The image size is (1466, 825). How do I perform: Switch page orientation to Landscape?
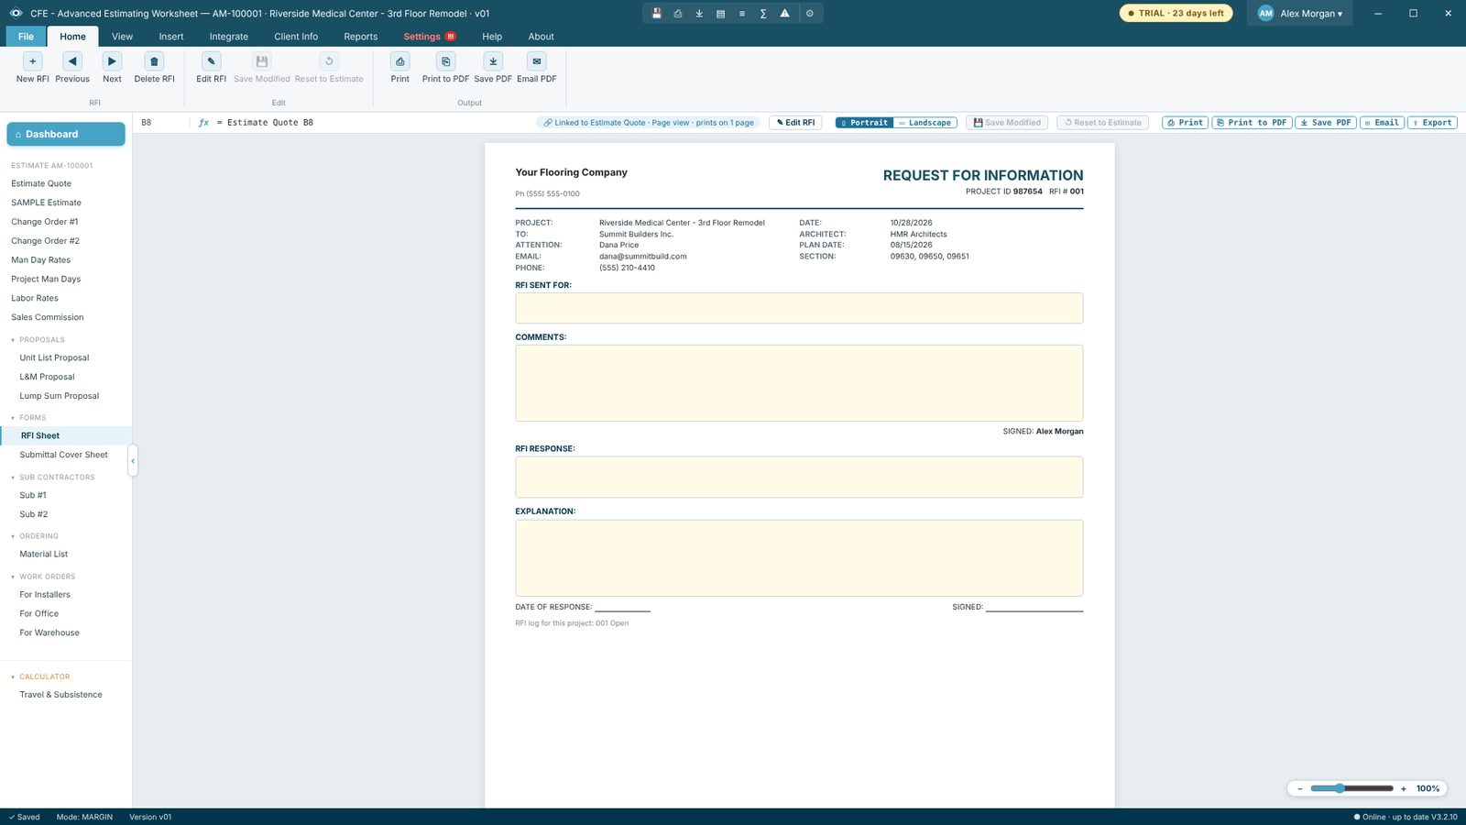pyautogui.click(x=925, y=123)
